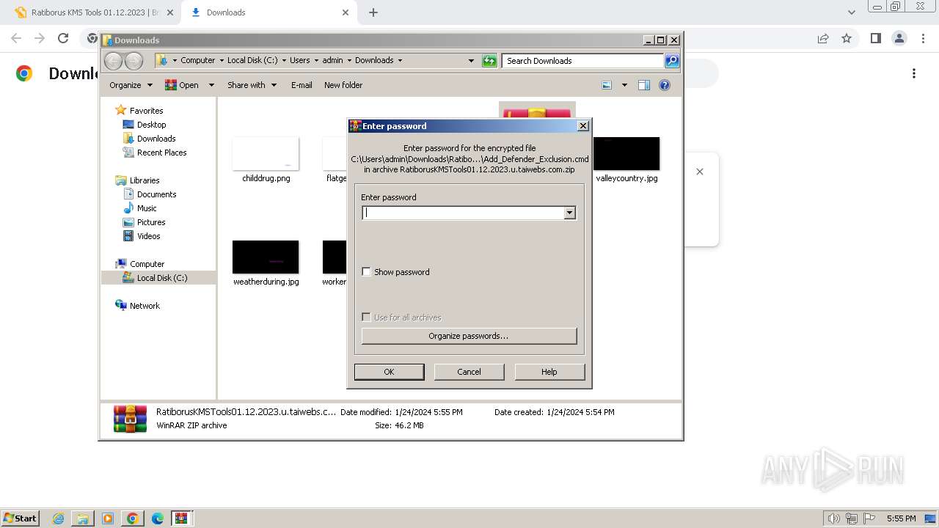Open the Enter password dropdown arrow
Viewport: 939px width, 528px height.
click(569, 213)
